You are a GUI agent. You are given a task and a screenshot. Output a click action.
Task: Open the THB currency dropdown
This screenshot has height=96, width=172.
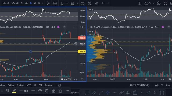(x=82, y=27)
